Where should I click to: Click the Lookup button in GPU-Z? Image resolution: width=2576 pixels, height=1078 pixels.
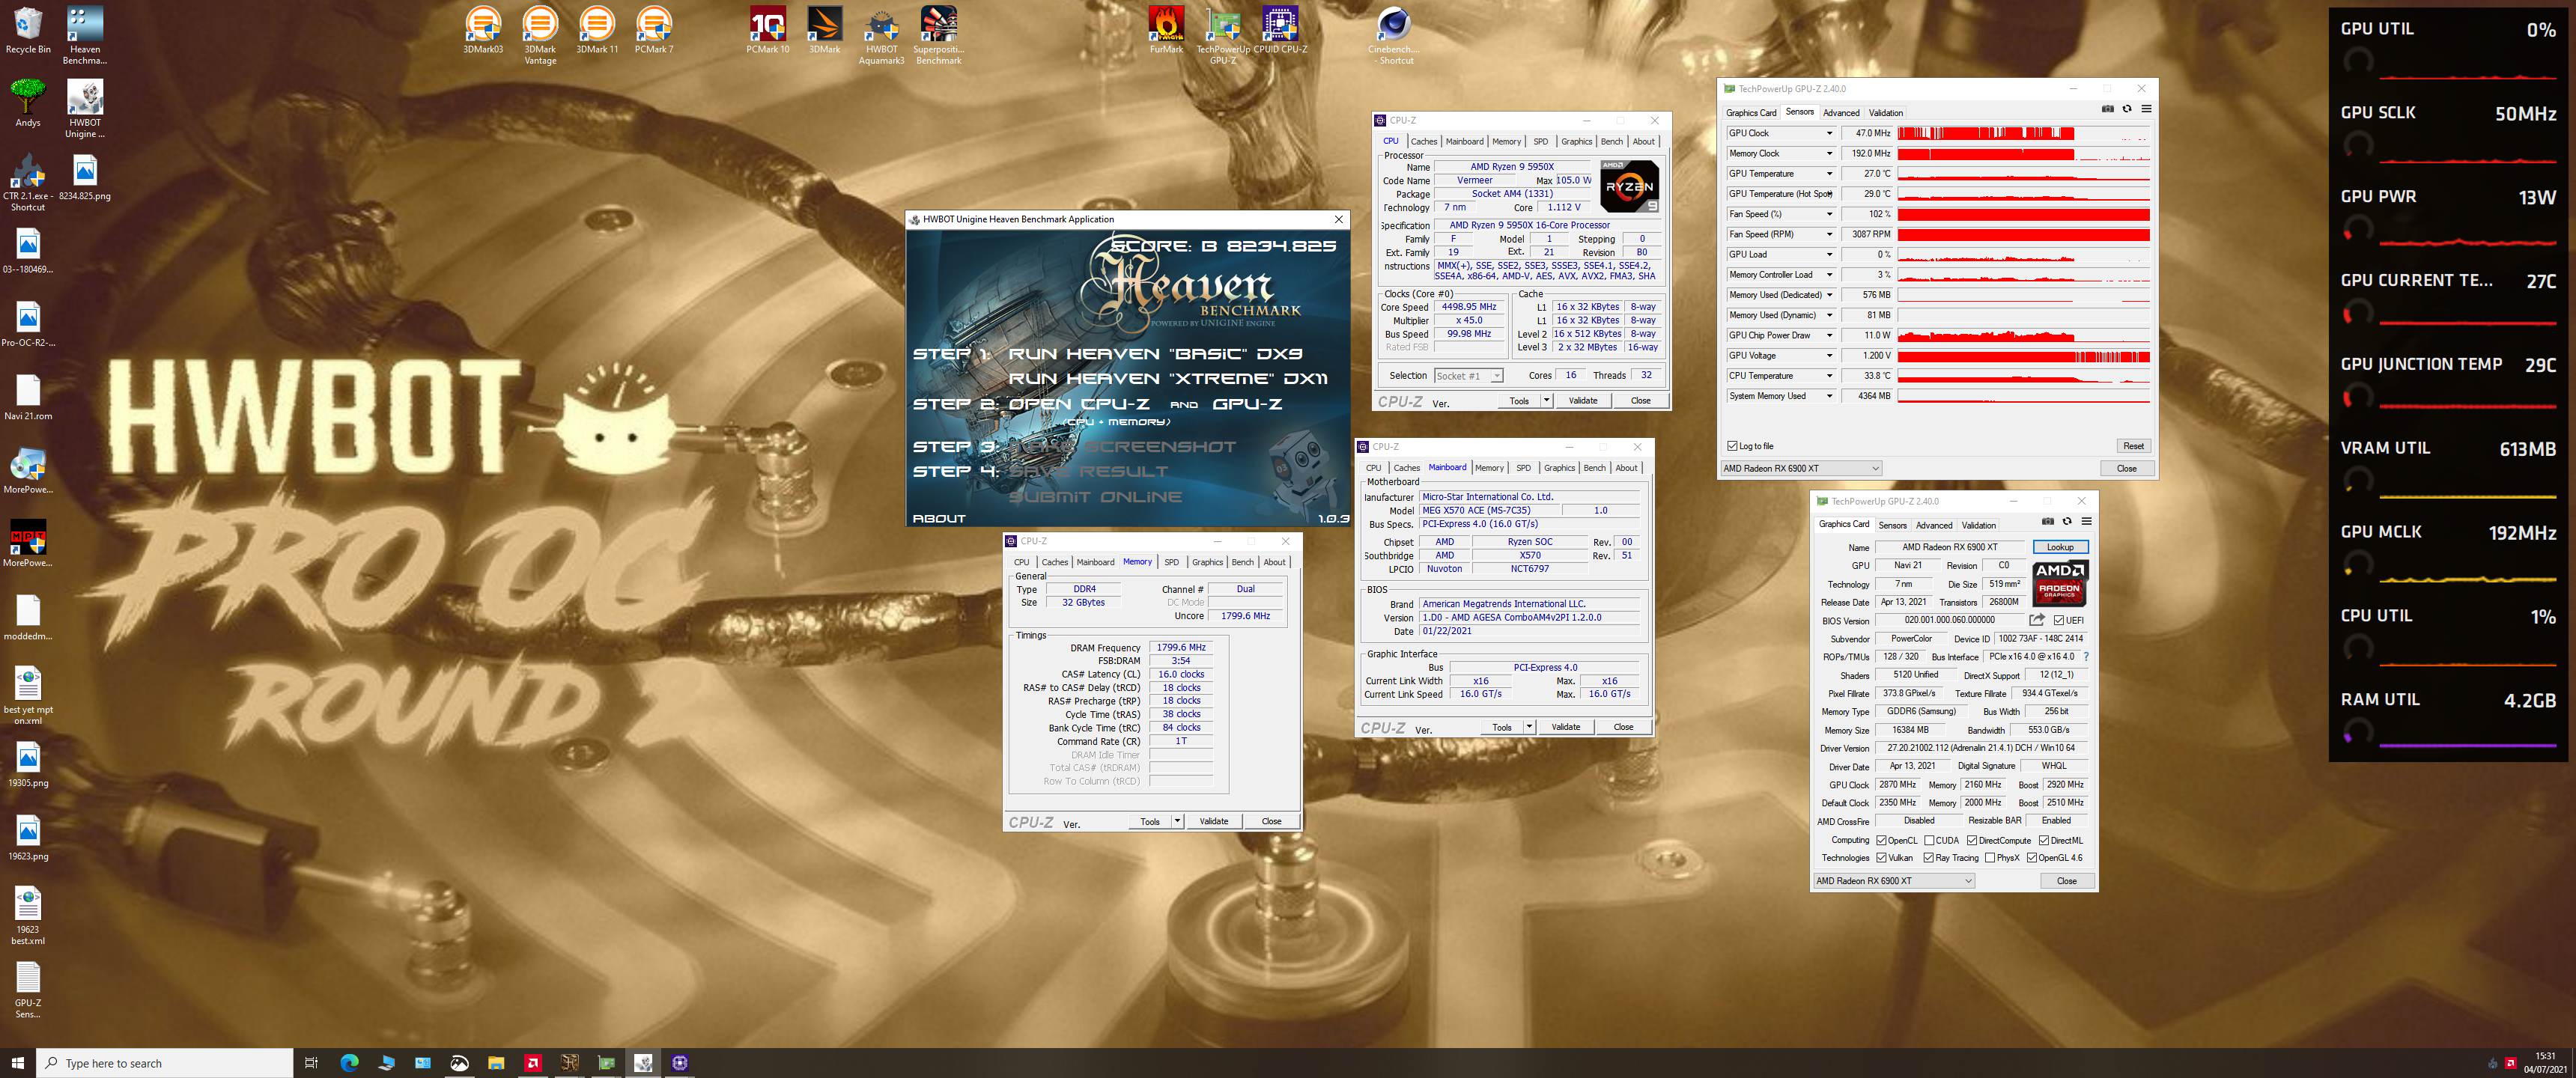tap(2060, 547)
